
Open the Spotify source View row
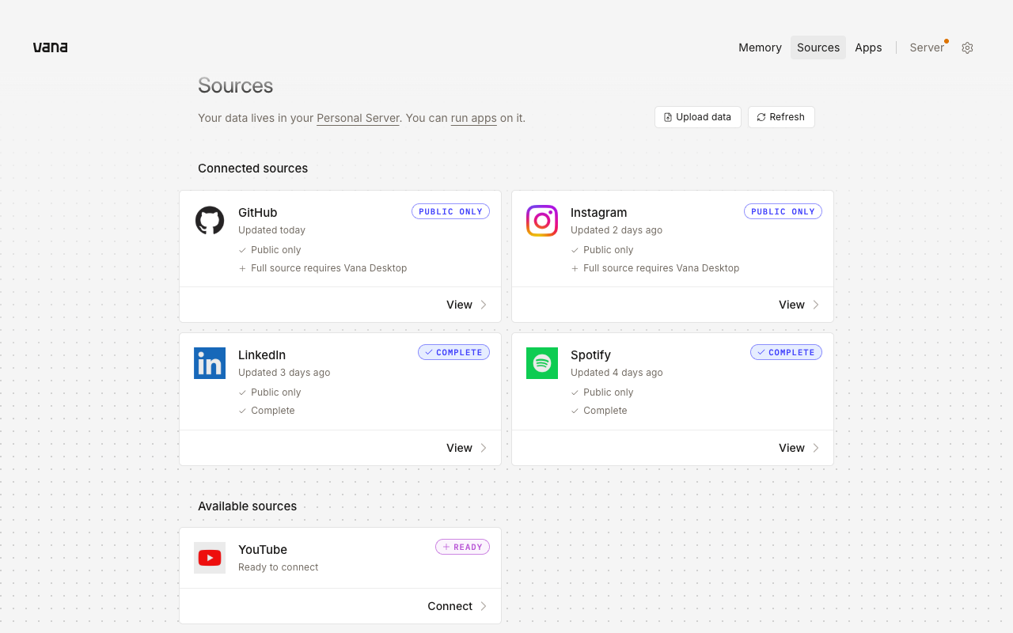coord(673,448)
